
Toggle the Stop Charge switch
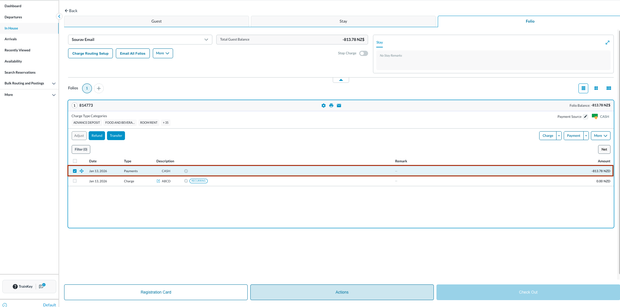(363, 53)
